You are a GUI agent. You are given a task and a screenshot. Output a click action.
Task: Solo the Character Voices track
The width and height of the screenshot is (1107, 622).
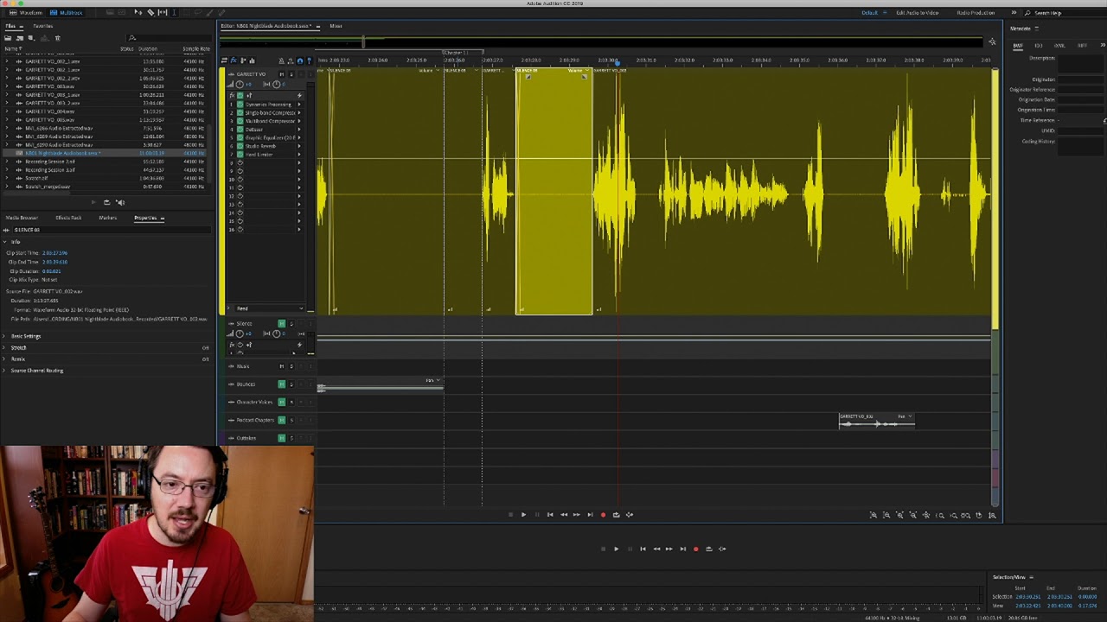[x=291, y=402]
